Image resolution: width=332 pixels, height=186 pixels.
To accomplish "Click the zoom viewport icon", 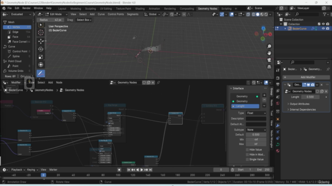I will 269,47.
